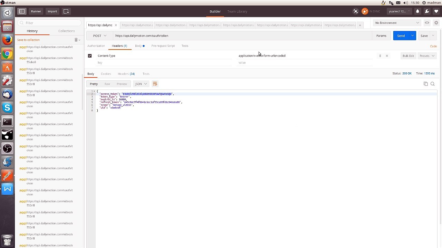The height and width of the screenshot is (248, 442).
Task: Launch Firefox from the Ubuntu dock
Action: [x=7, y=40]
